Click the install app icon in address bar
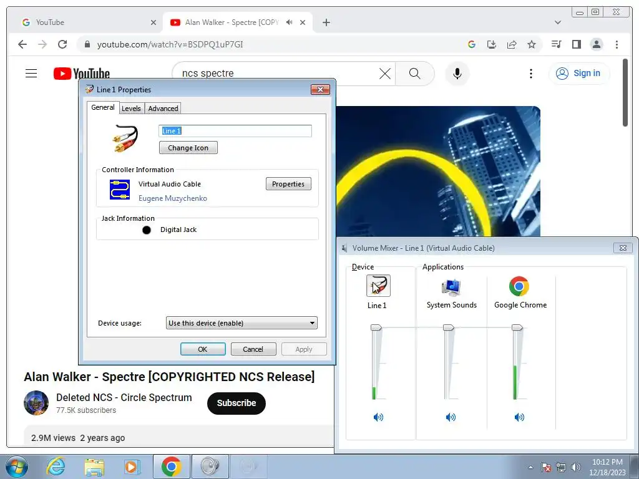The image size is (639, 479). point(492,44)
